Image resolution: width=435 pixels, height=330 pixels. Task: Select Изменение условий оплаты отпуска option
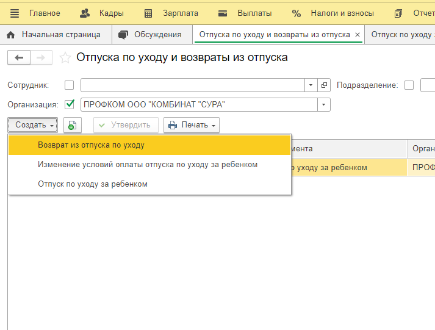pos(148,164)
